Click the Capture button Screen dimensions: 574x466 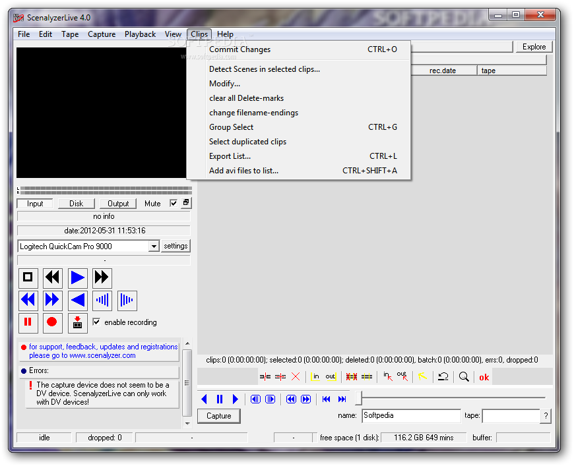[219, 416]
